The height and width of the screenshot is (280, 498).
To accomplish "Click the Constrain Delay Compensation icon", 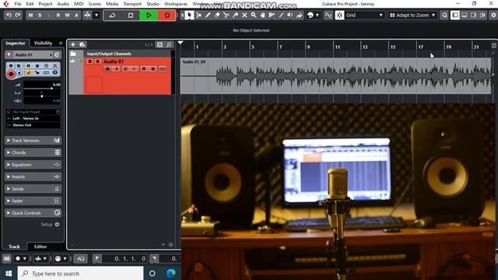I will [7, 259].
